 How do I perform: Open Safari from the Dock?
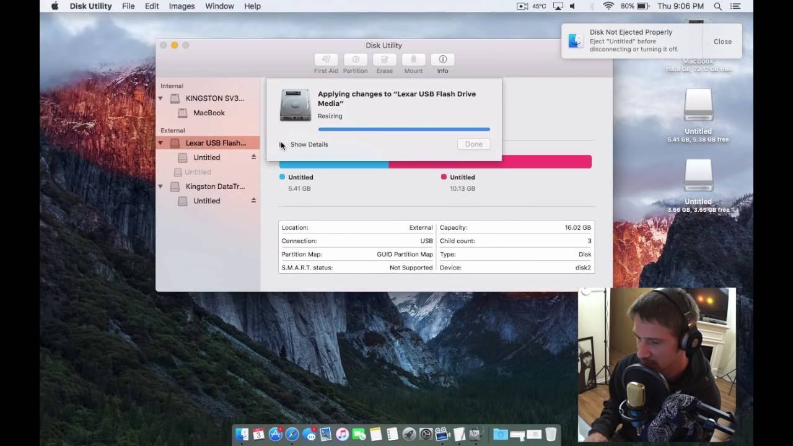pyautogui.click(x=292, y=434)
